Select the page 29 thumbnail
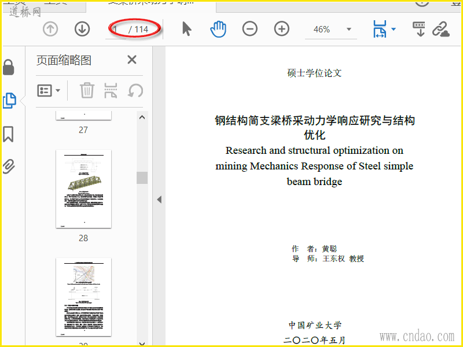This screenshot has width=463, height=347. click(83, 297)
